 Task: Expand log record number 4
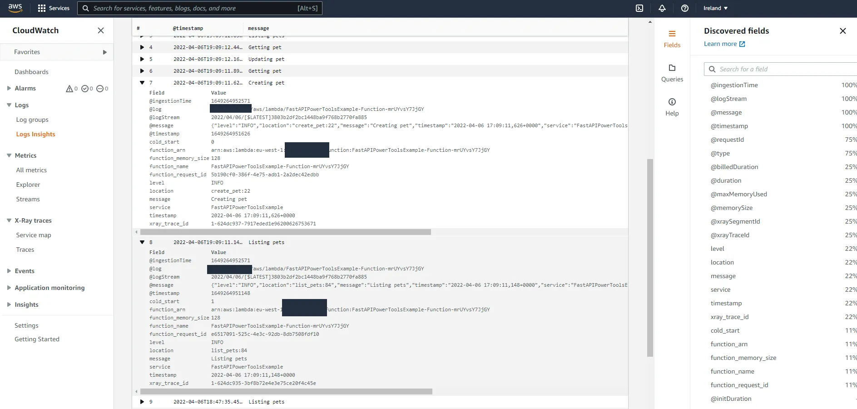[x=142, y=47]
